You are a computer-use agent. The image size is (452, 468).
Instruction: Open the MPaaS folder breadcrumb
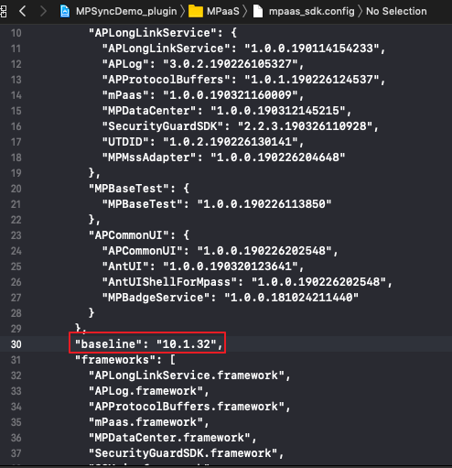[x=223, y=11]
